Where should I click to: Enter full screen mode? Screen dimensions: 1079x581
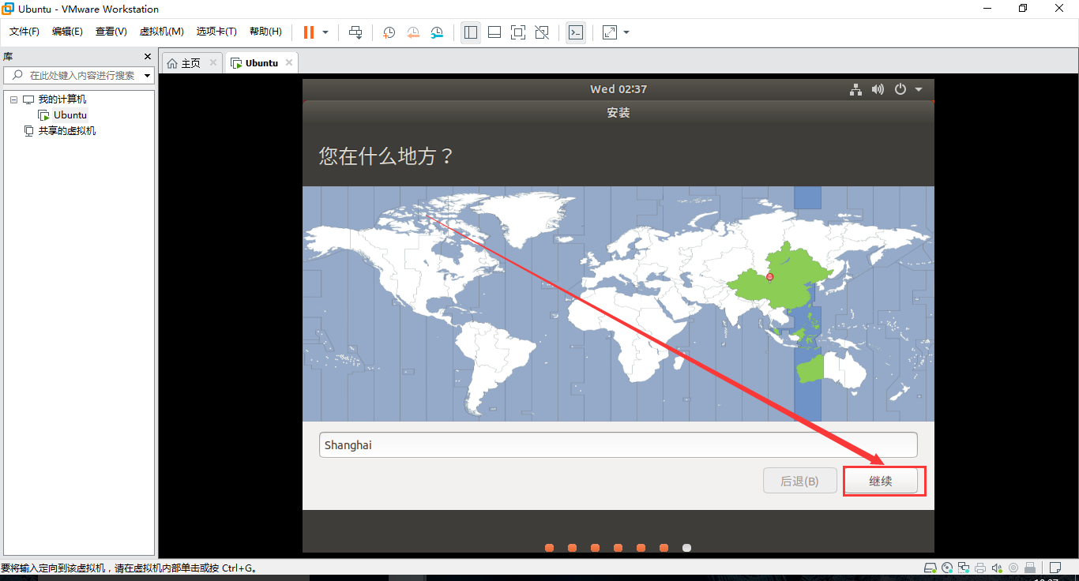(518, 32)
